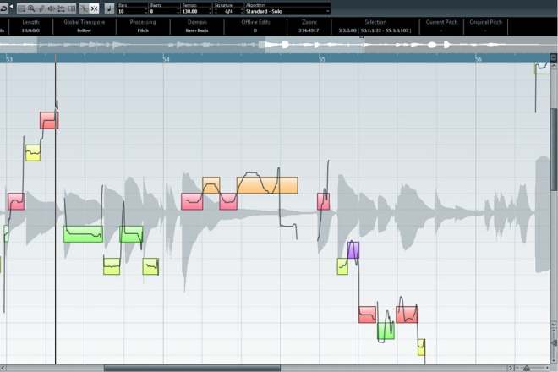Viewport: 558px width, 372px height.
Task: Click the Length value in info line
Action: (30, 30)
